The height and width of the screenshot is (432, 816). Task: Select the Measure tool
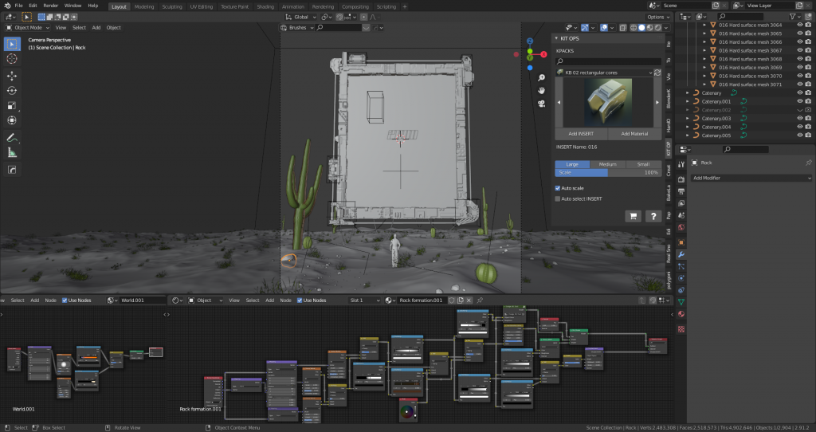pyautogui.click(x=11, y=152)
